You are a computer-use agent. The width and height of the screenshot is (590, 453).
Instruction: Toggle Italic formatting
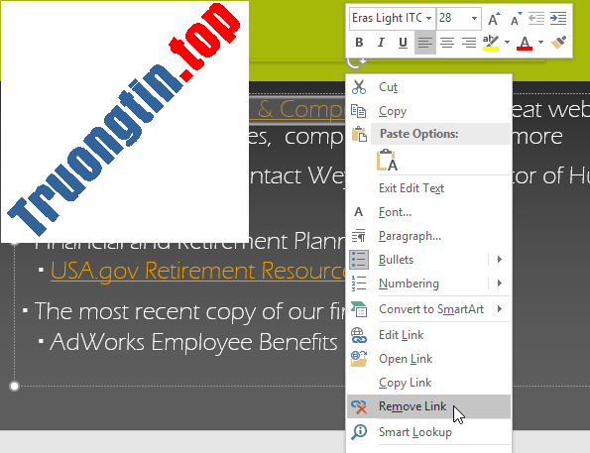[x=381, y=43]
